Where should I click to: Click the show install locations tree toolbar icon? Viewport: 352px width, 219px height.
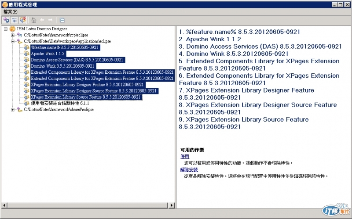coord(15,20)
